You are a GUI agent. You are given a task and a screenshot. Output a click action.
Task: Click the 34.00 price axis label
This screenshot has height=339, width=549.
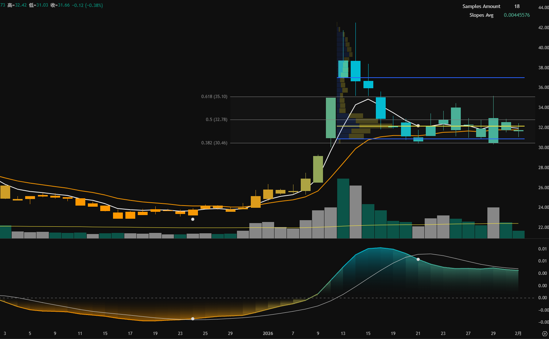[x=544, y=108]
